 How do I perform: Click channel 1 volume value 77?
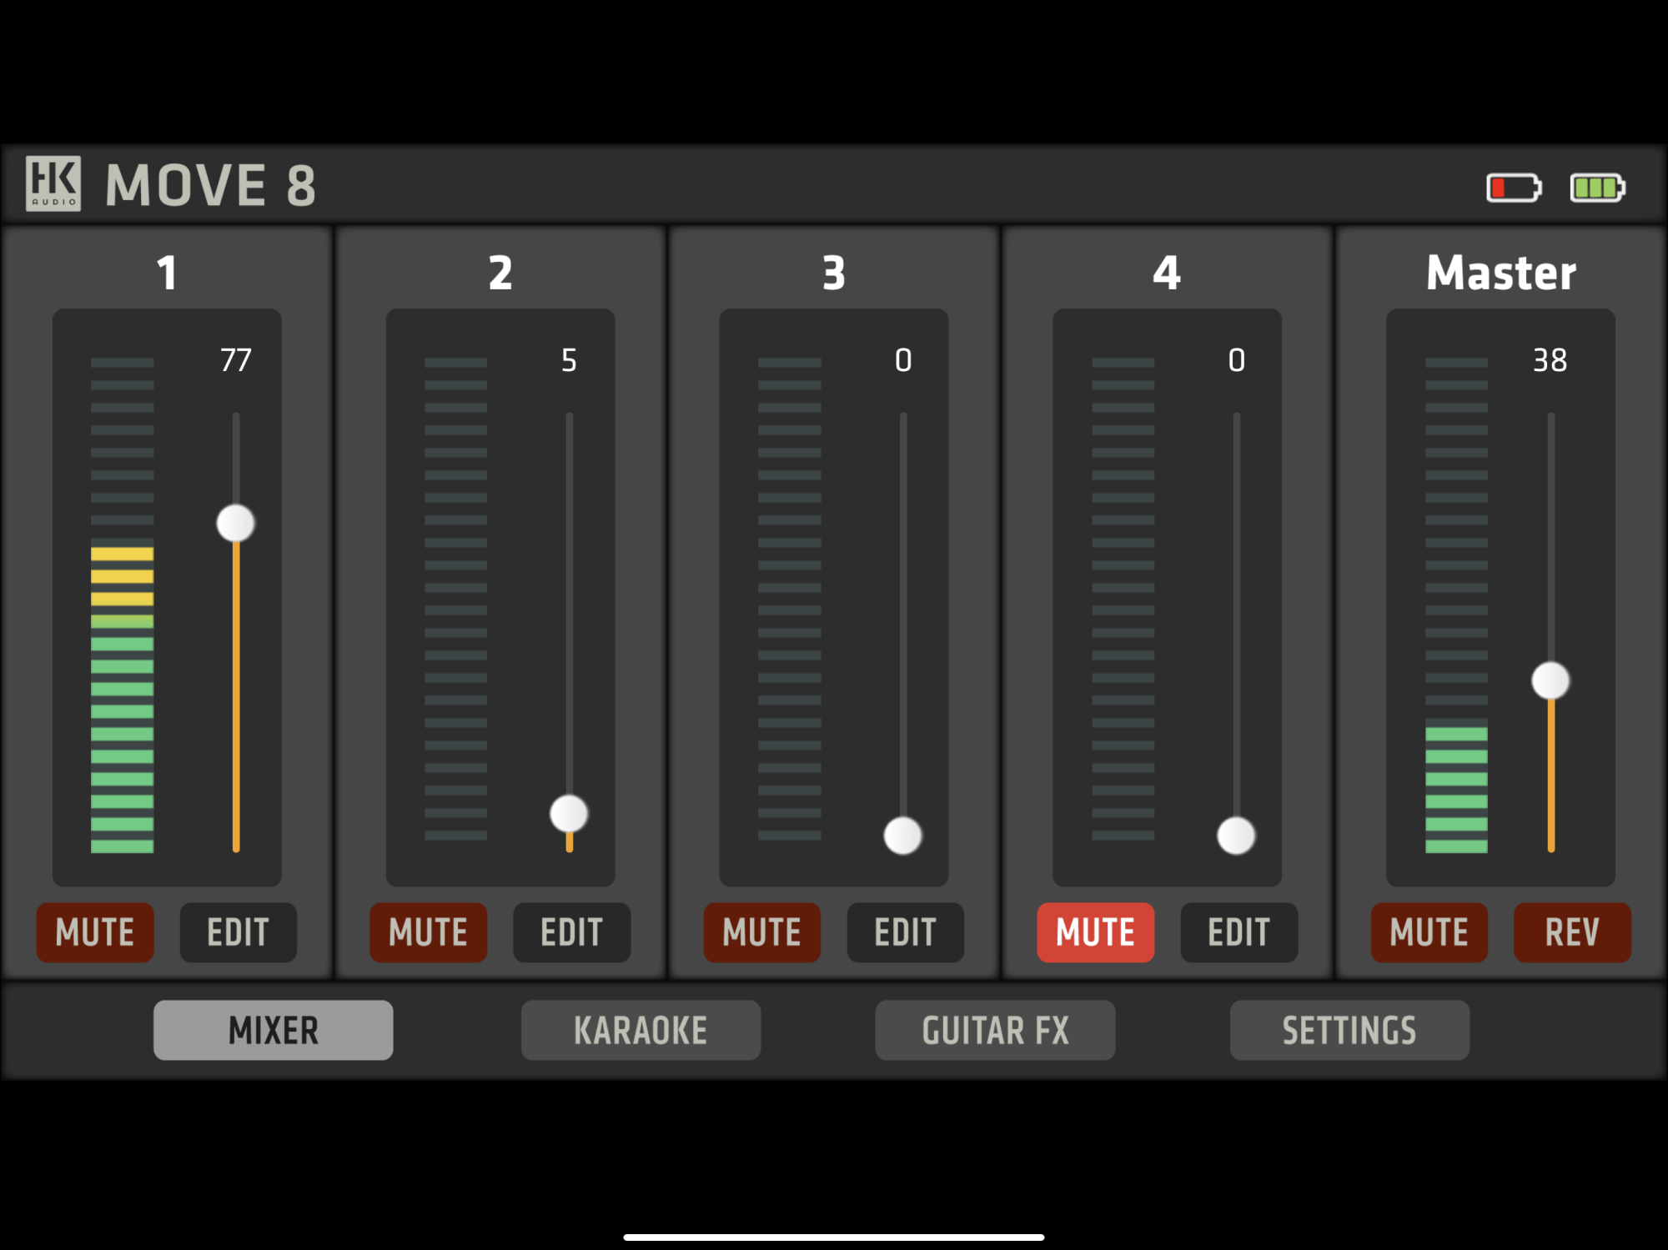(x=236, y=360)
